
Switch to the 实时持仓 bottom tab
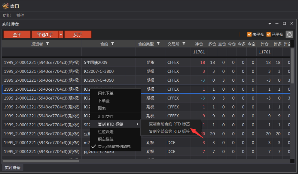(x=13, y=167)
